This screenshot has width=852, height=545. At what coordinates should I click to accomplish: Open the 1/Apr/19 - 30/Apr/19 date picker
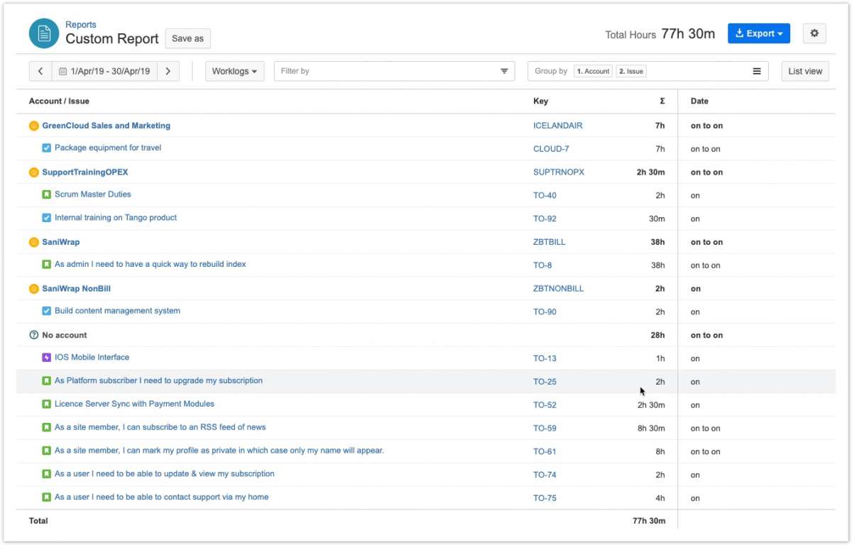point(104,71)
